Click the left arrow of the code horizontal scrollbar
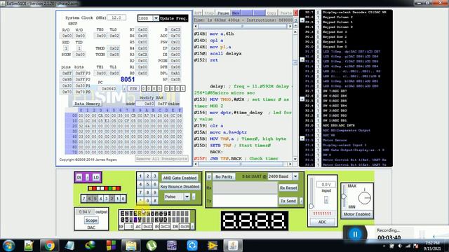The height and width of the screenshot is (252, 449). pos(196,164)
